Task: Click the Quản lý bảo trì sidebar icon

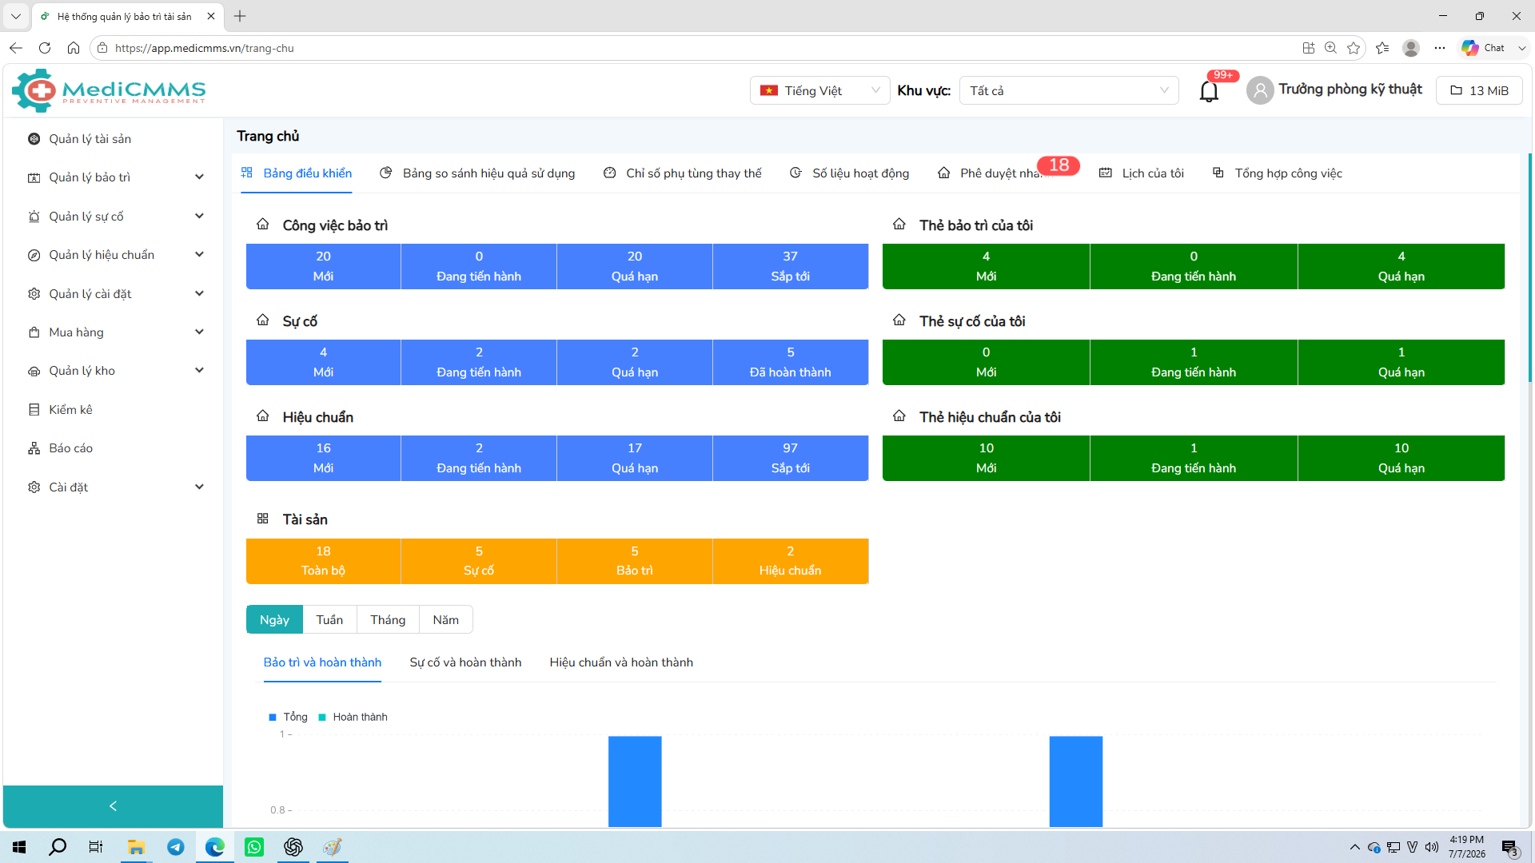Action: (x=34, y=177)
